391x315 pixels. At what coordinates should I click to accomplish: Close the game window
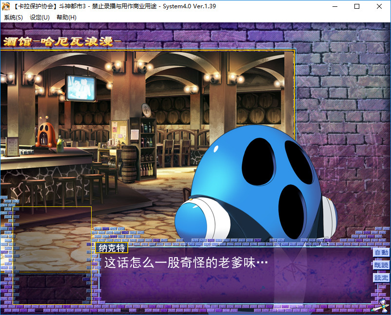tap(379, 6)
